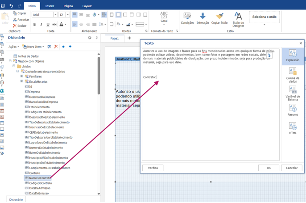Click the text rotation angle icon
The width and height of the screenshot is (306, 203).
point(95,15)
